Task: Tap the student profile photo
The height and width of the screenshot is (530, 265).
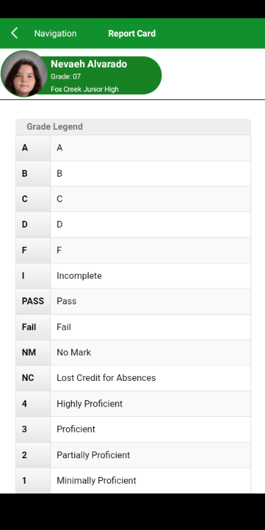Action: click(x=24, y=74)
